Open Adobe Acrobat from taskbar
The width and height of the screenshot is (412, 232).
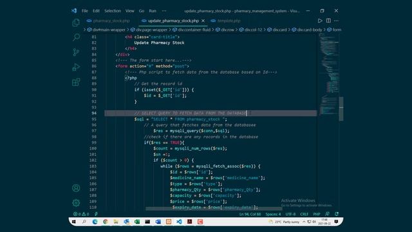click(x=189, y=222)
